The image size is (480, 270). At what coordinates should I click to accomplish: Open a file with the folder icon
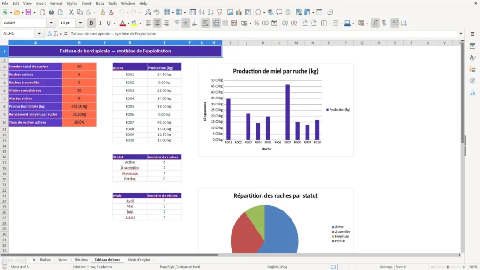16,12
